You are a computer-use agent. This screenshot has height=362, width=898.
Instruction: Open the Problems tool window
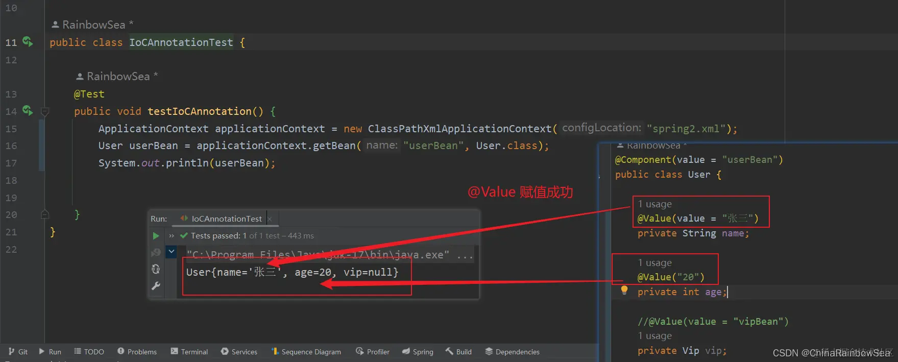coord(137,352)
